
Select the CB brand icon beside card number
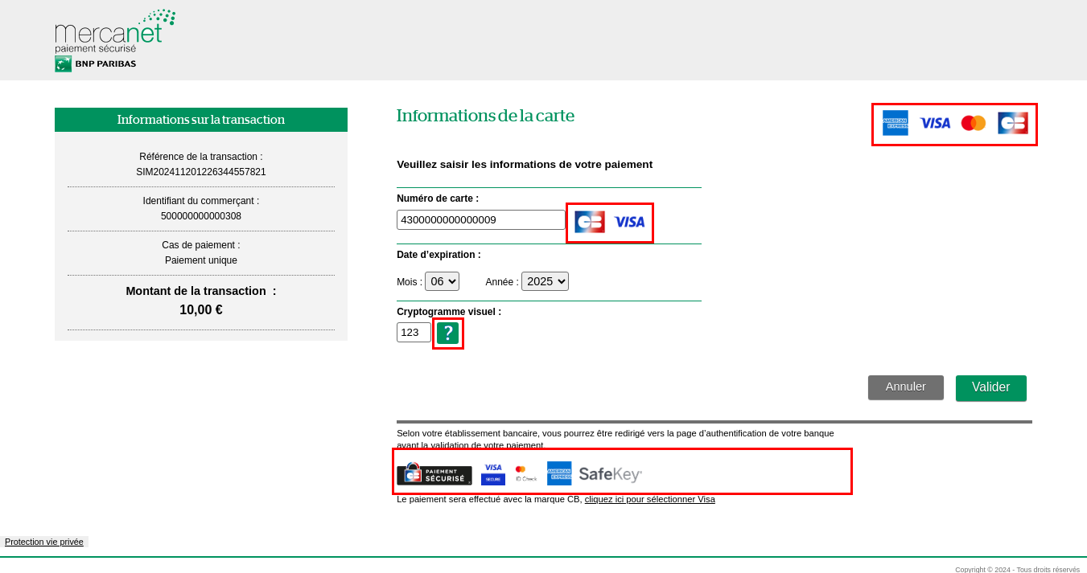[589, 222]
